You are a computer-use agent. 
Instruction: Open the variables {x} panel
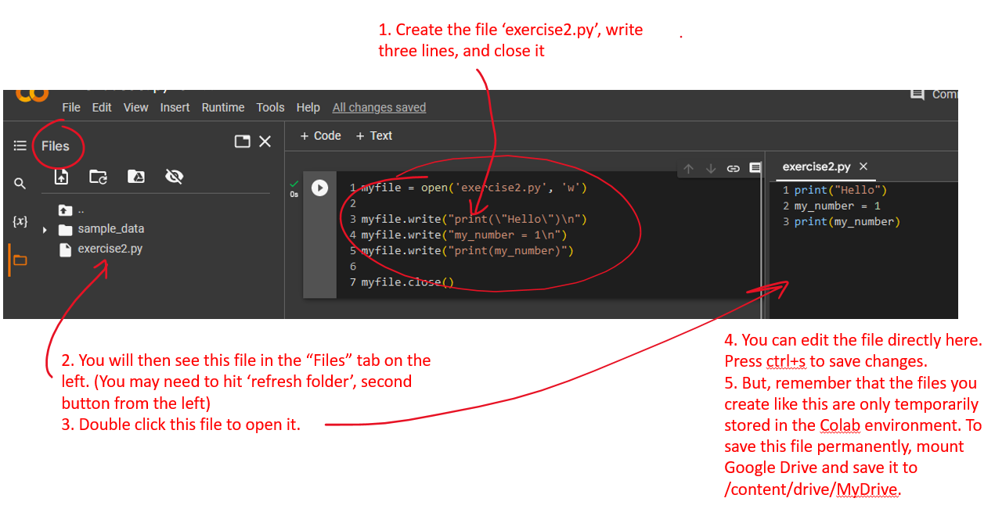[x=20, y=221]
